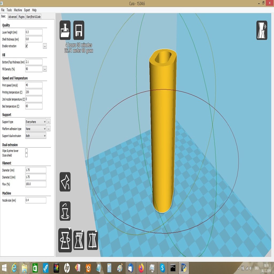Click the Layer height input field
Viewport: 274px width, 274px height.
tap(34, 32)
